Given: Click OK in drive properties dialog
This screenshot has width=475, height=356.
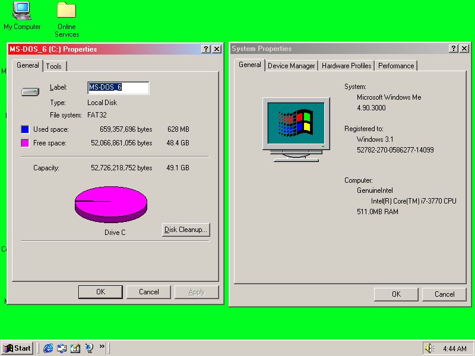Looking at the screenshot, I should coord(100,292).
